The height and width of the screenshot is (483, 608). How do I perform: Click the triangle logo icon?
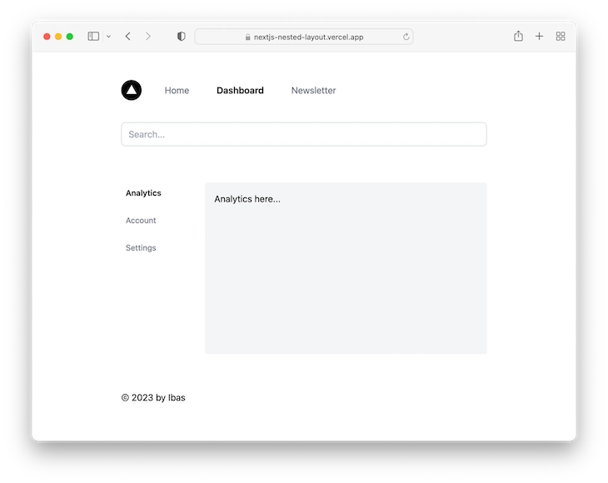pyautogui.click(x=131, y=90)
